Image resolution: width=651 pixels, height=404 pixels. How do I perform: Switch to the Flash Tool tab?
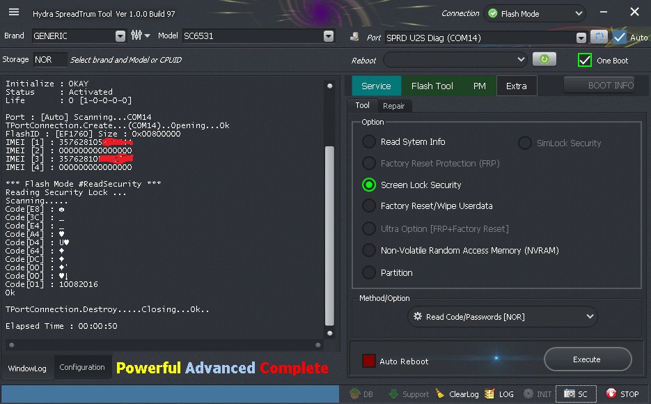point(432,86)
